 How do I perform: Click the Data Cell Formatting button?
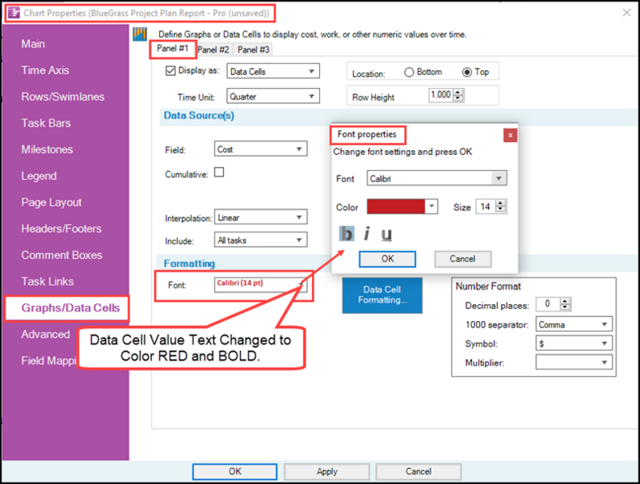(382, 295)
